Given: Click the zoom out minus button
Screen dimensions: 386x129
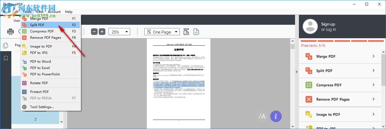Looking at the screenshot, I should [94, 32].
